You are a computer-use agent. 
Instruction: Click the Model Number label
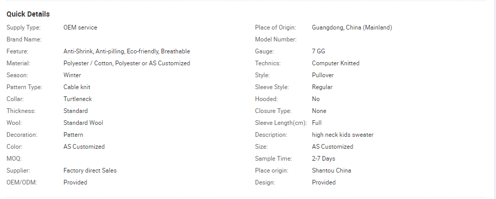click(x=275, y=39)
